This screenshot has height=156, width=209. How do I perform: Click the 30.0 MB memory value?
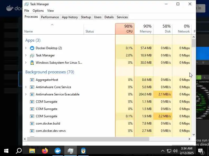coord(146,63)
